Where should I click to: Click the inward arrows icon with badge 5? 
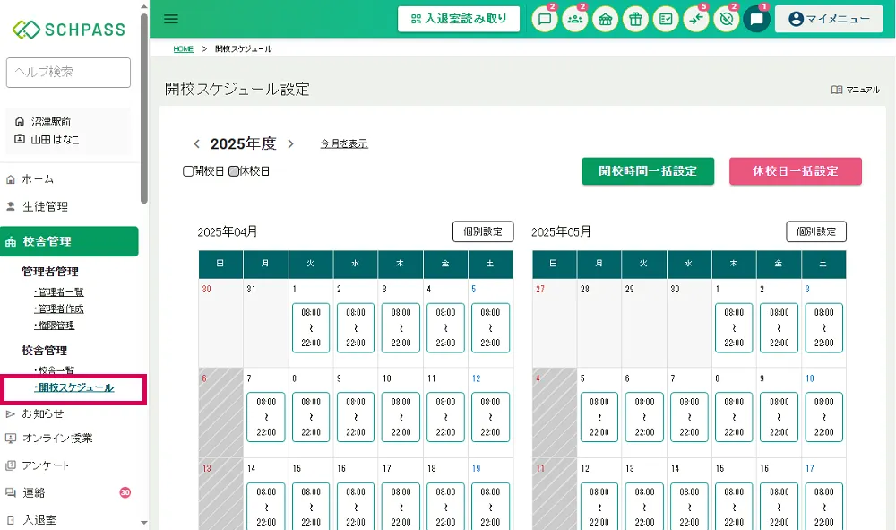point(696,20)
